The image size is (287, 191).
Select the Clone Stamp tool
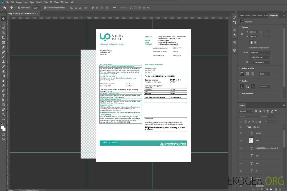[3, 62]
